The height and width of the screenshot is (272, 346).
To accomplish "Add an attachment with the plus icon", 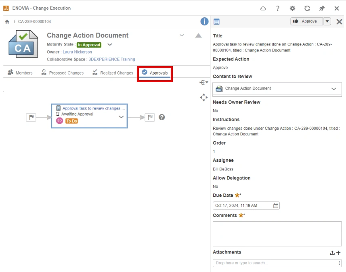I will 338,253.
